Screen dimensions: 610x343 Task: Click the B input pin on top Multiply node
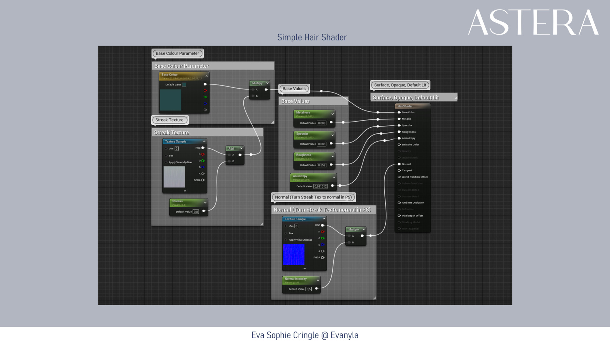tap(253, 96)
